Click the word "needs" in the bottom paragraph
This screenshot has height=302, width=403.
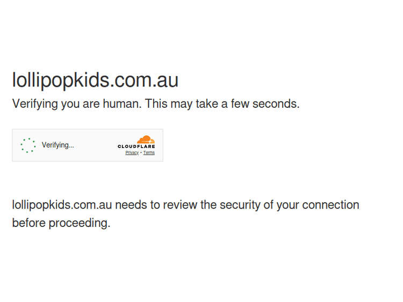coord(131,205)
